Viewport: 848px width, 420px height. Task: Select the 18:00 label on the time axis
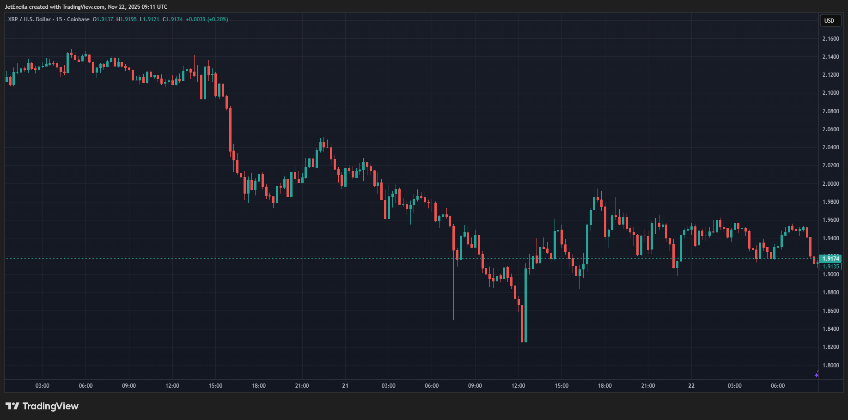pos(258,385)
